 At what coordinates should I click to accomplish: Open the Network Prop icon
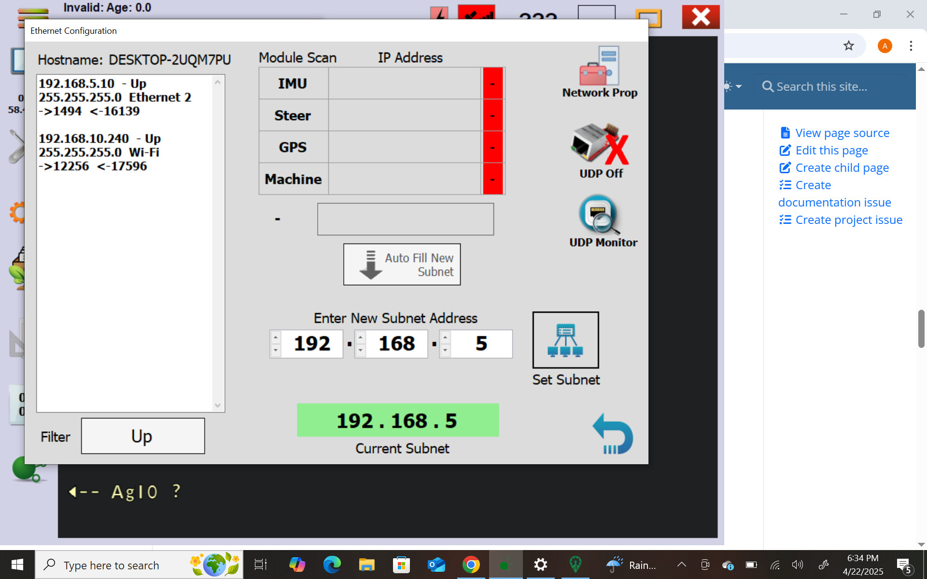(599, 72)
